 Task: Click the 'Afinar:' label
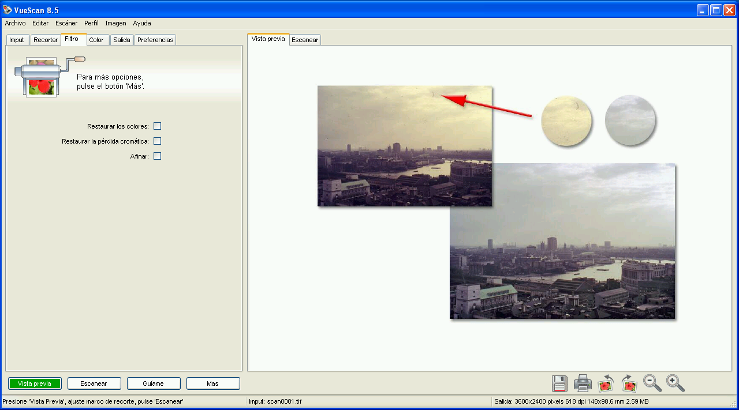[x=140, y=156]
